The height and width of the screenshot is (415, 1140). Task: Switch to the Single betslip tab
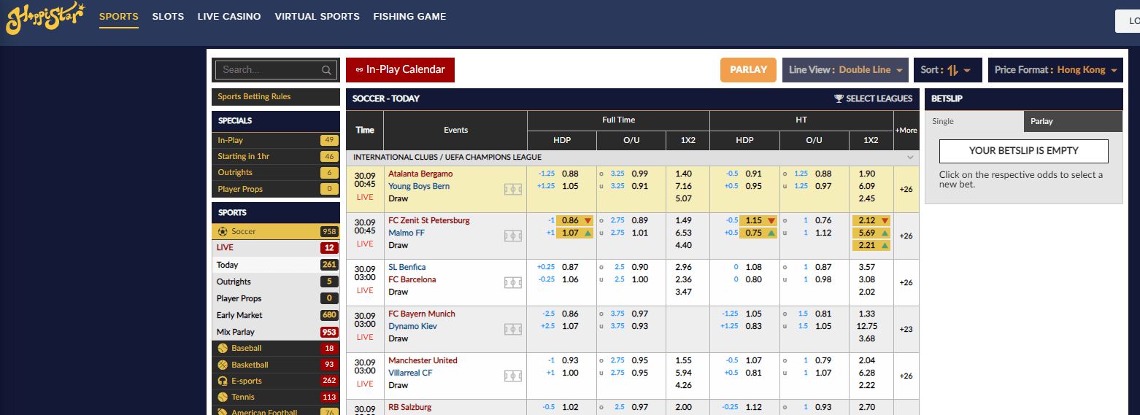pyautogui.click(x=974, y=121)
